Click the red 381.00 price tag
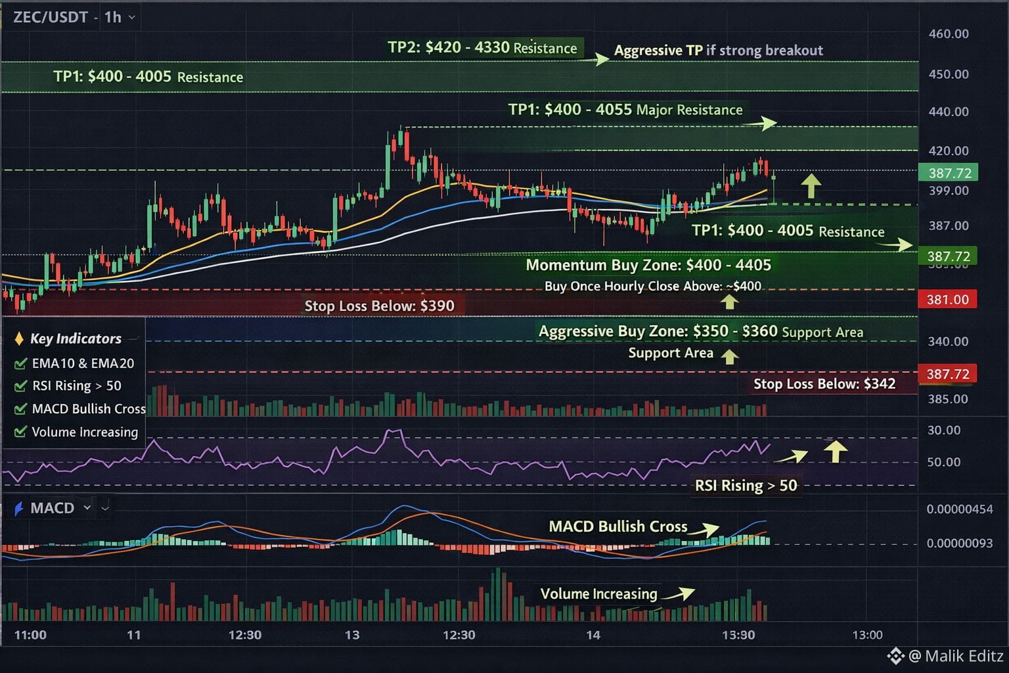 pos(947,300)
